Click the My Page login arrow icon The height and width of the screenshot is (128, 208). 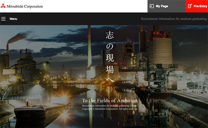[151, 6]
